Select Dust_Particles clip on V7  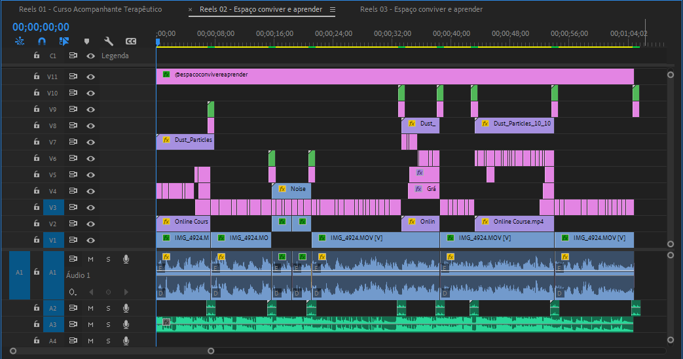pos(185,142)
